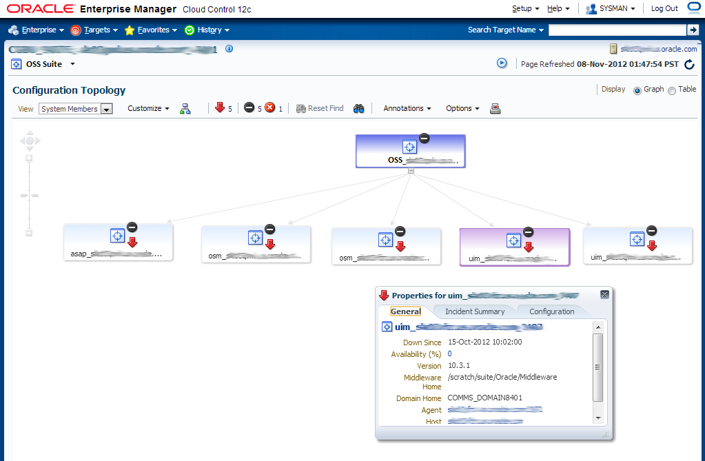Viewport: 705px width, 461px height.
Task: Switch to the General tab in Properties
Action: (405, 311)
